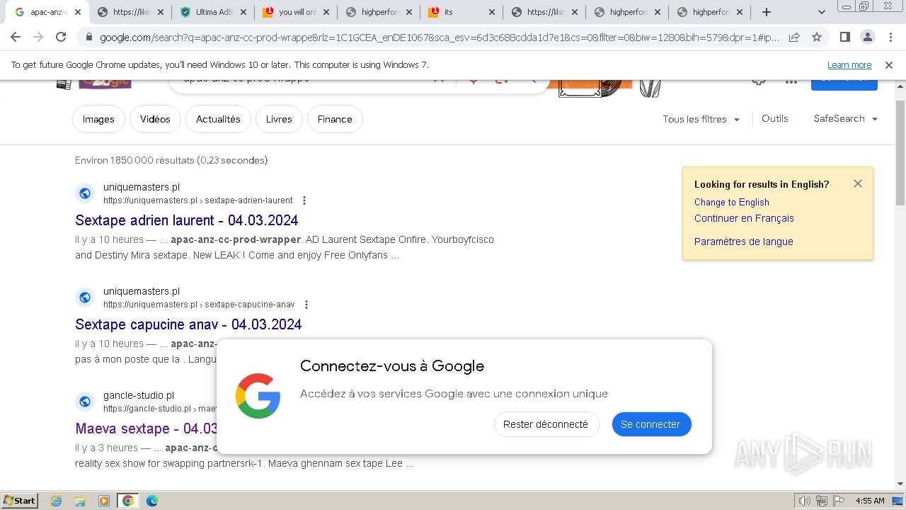The image size is (906, 510).
Task: Open a new browser tab
Action: (766, 12)
